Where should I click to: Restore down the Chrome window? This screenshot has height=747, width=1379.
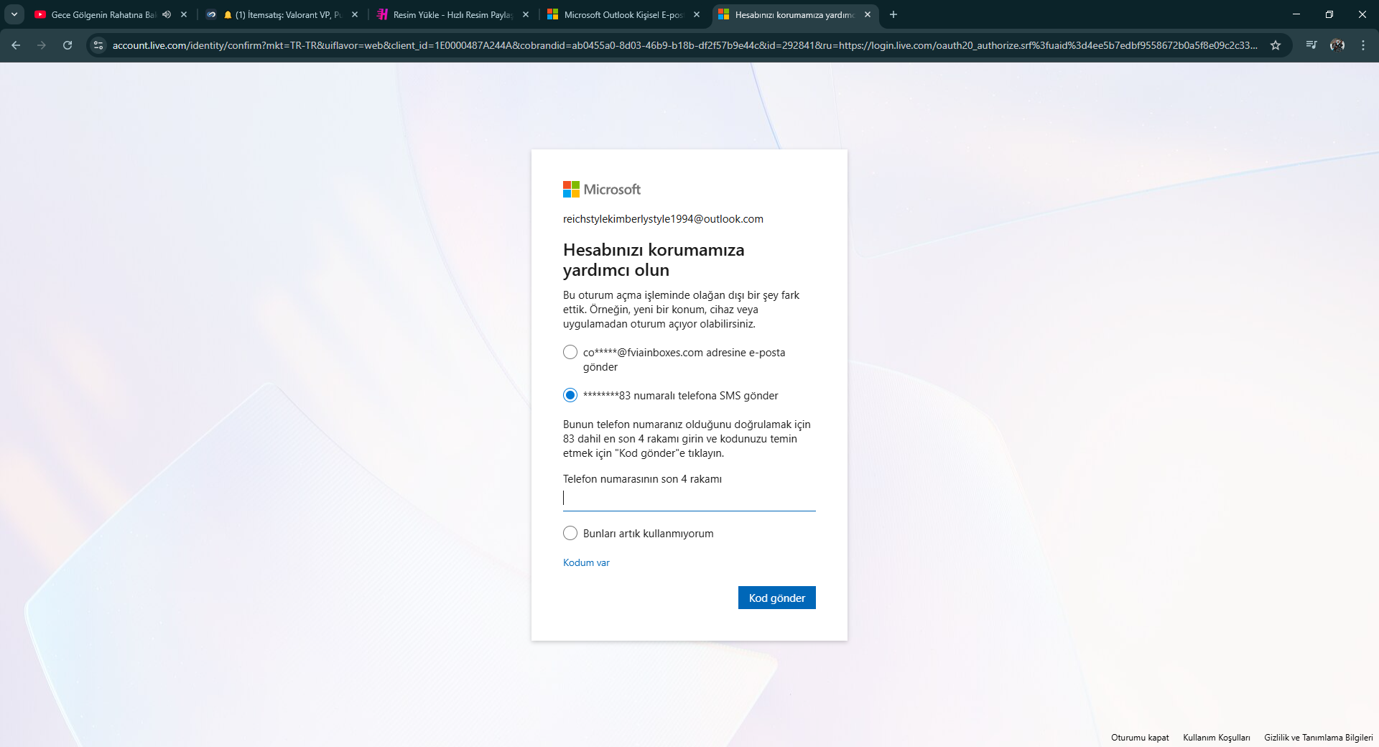[x=1329, y=14]
